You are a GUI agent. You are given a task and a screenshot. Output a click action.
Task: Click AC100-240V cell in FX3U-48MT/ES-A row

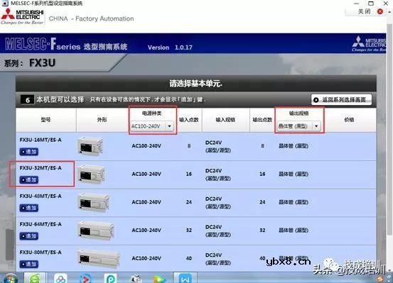[146, 202]
